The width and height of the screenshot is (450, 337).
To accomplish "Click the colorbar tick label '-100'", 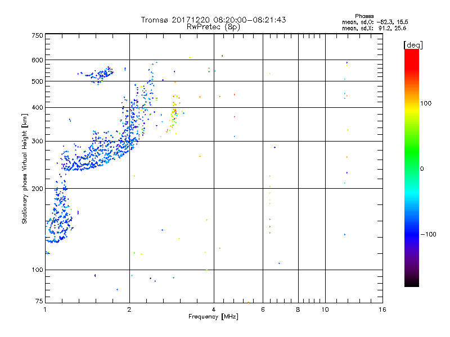I will point(428,234).
